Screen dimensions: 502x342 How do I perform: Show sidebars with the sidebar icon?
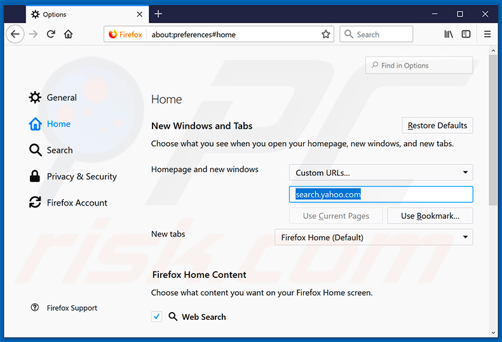pos(466,34)
